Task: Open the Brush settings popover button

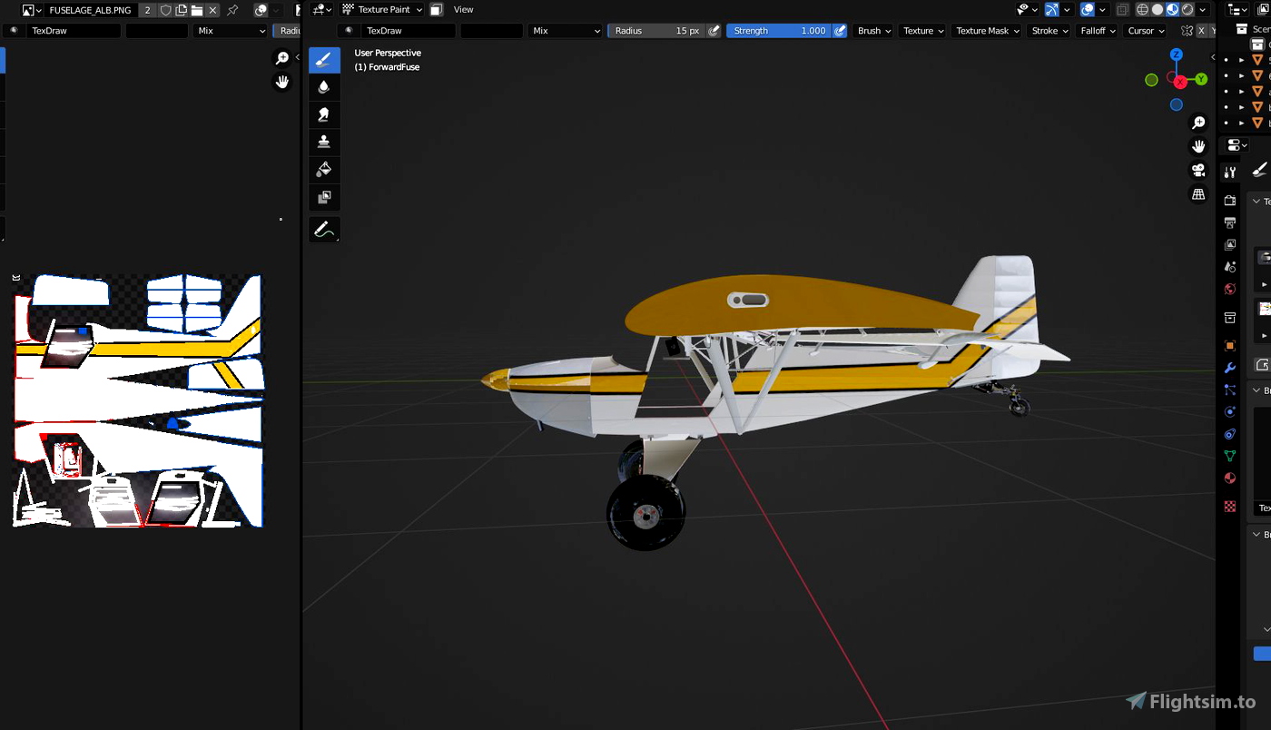Action: point(872,30)
